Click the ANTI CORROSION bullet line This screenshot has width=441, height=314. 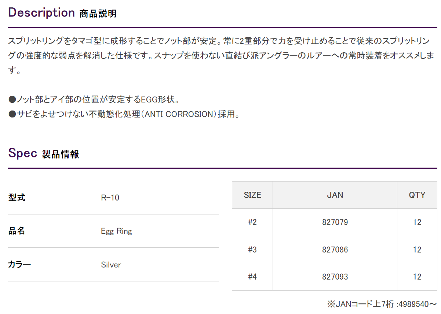click(x=124, y=114)
